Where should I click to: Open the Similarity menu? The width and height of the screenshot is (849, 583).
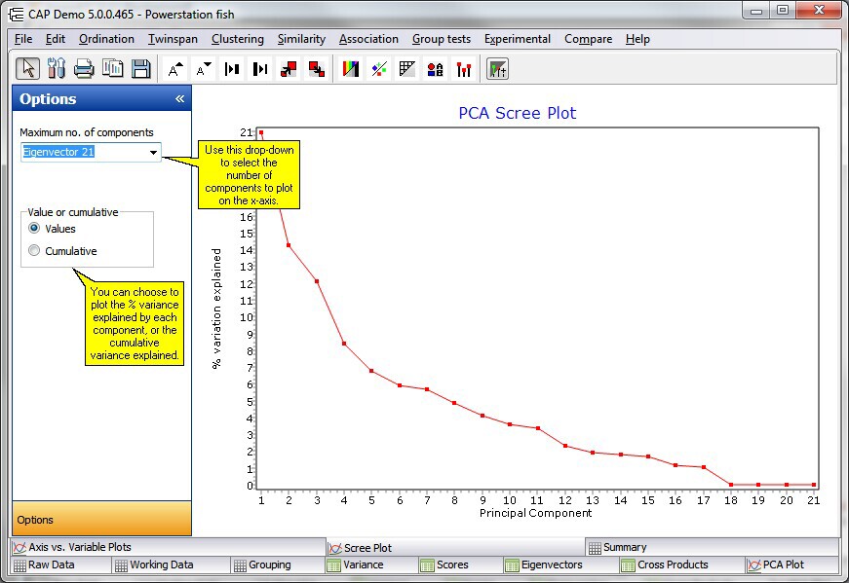click(x=301, y=39)
